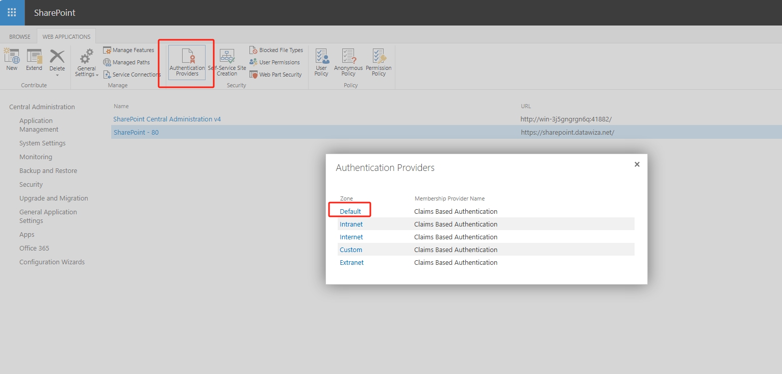
Task: Open Self-Service Site Creation
Action: point(227,63)
